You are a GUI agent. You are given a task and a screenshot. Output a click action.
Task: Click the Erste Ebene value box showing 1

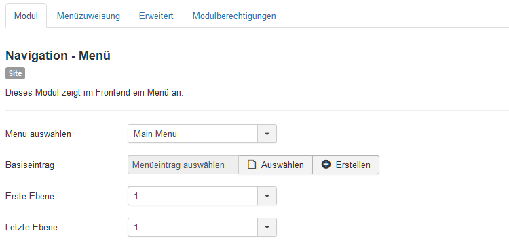click(193, 196)
